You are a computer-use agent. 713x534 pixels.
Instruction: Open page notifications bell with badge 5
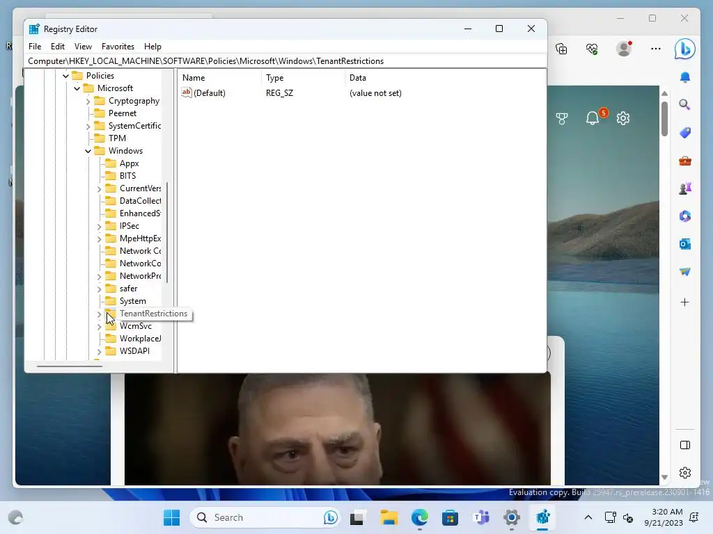coord(593,118)
